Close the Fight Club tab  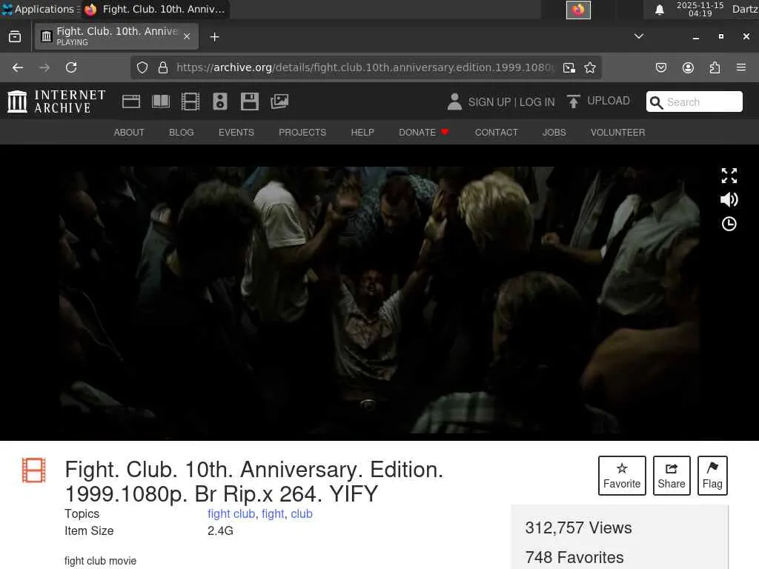click(187, 36)
